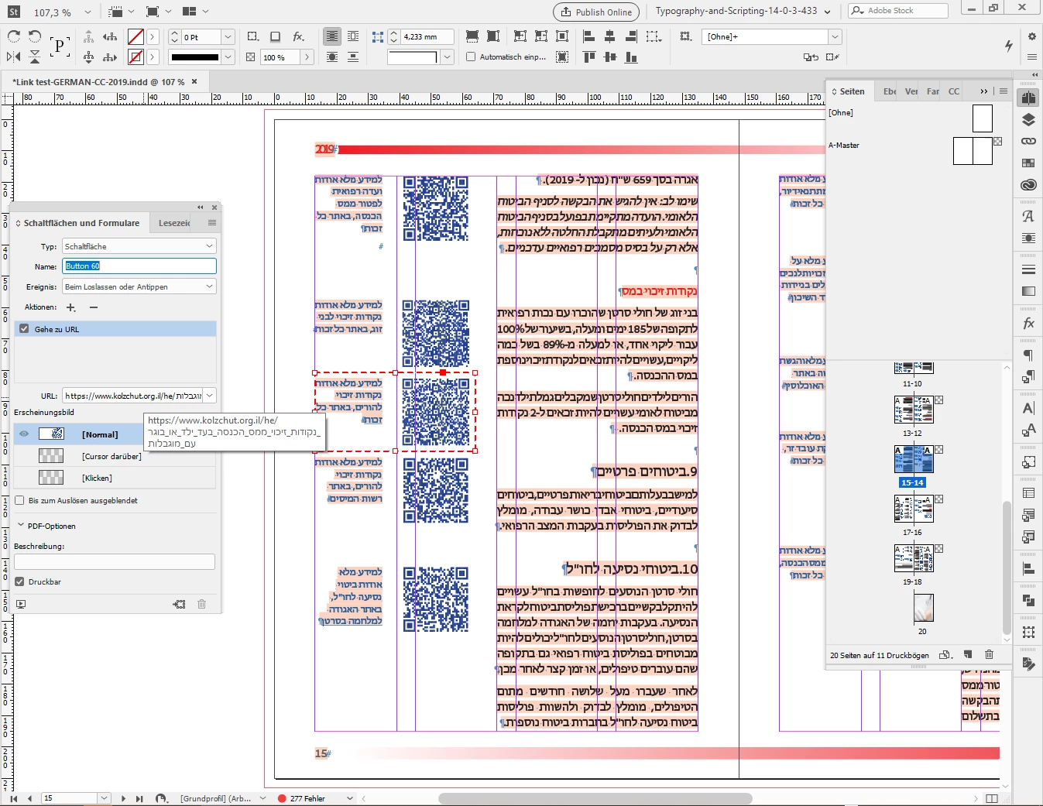This screenshot has width=1043, height=806.
Task: Open Swatches panel icon in dock
Action: point(1028,163)
